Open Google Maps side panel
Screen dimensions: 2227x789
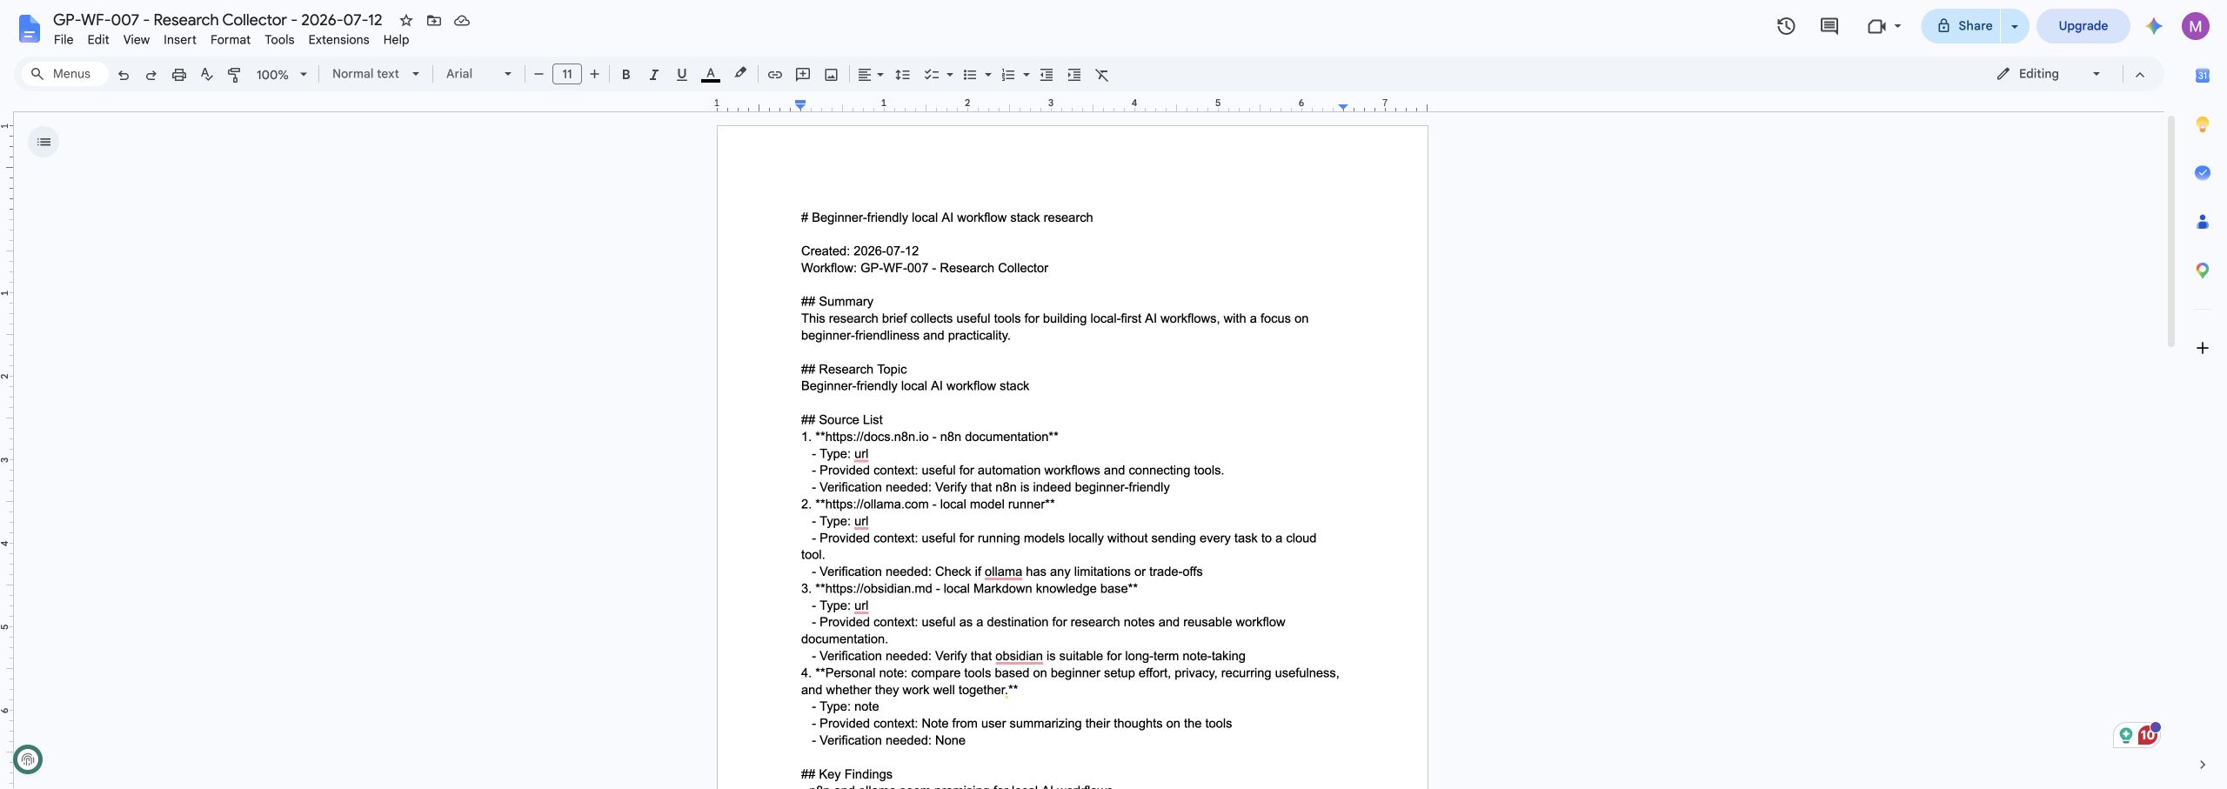point(2203,271)
